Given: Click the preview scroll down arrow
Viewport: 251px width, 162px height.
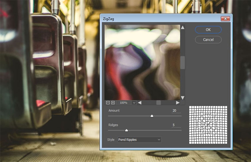Looking at the screenshot, I should pos(182,98).
